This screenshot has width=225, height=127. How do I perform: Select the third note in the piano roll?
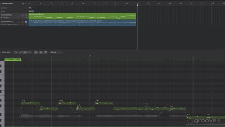tap(67, 103)
